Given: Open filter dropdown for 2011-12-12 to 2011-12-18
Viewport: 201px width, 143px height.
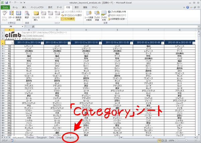Looking at the screenshot, I should coord(100,43).
